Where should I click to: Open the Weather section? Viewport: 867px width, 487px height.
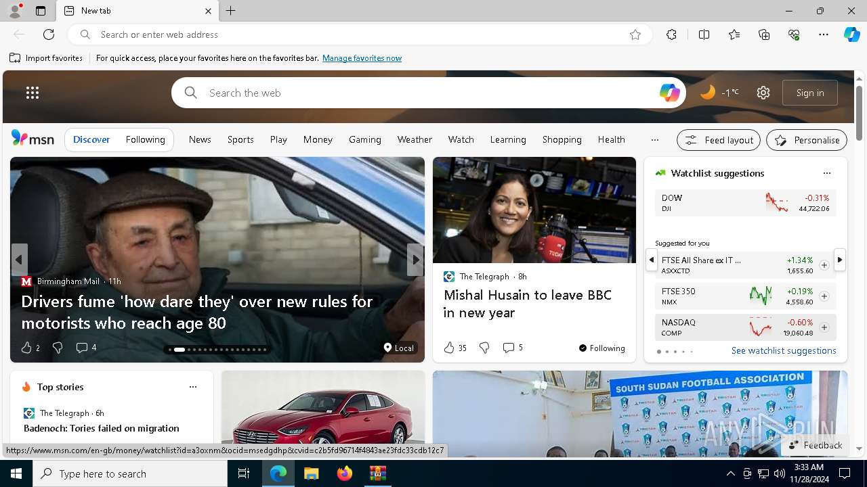point(415,139)
